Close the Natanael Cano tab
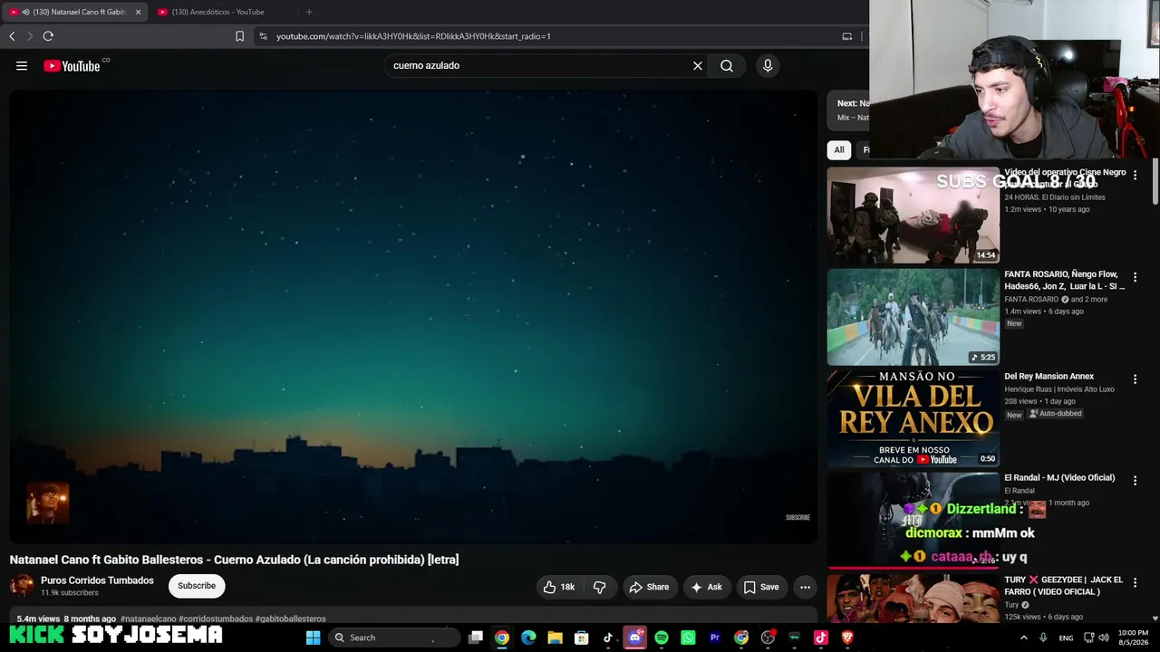 tap(138, 12)
